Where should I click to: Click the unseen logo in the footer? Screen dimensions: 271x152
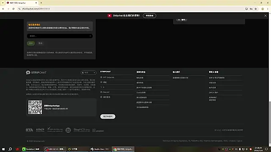click(x=98, y=130)
